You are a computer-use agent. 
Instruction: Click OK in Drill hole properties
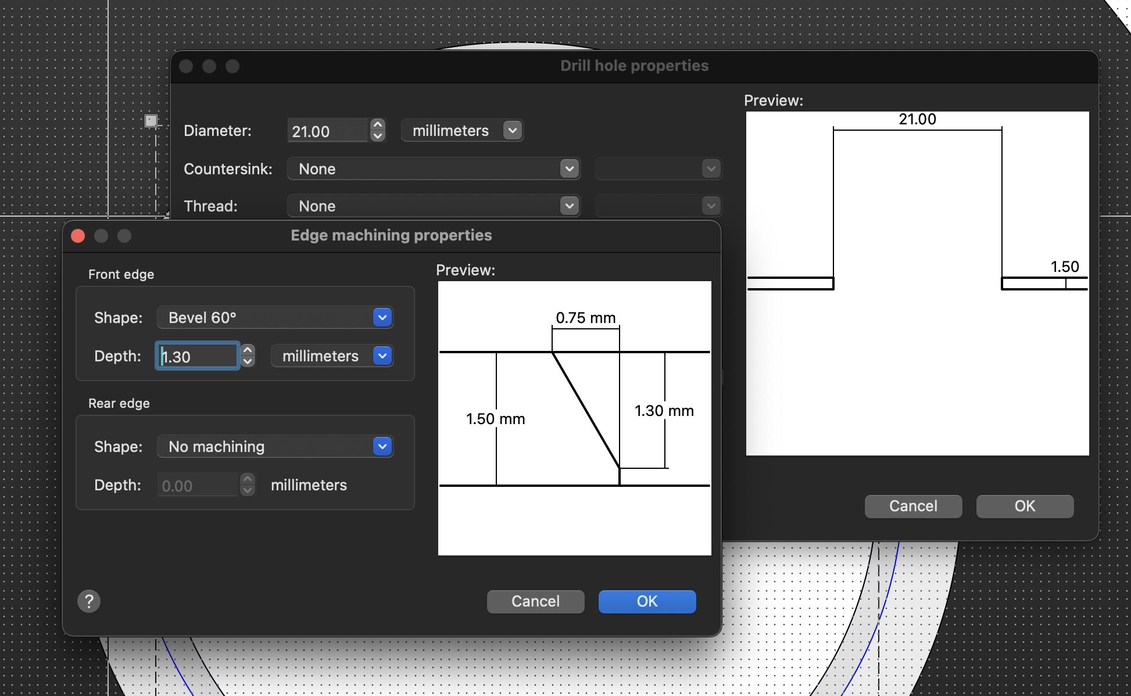[1025, 506]
